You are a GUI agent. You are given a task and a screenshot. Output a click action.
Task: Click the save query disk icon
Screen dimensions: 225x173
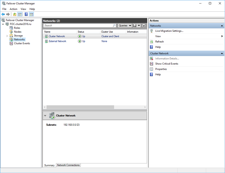(x=135, y=26)
